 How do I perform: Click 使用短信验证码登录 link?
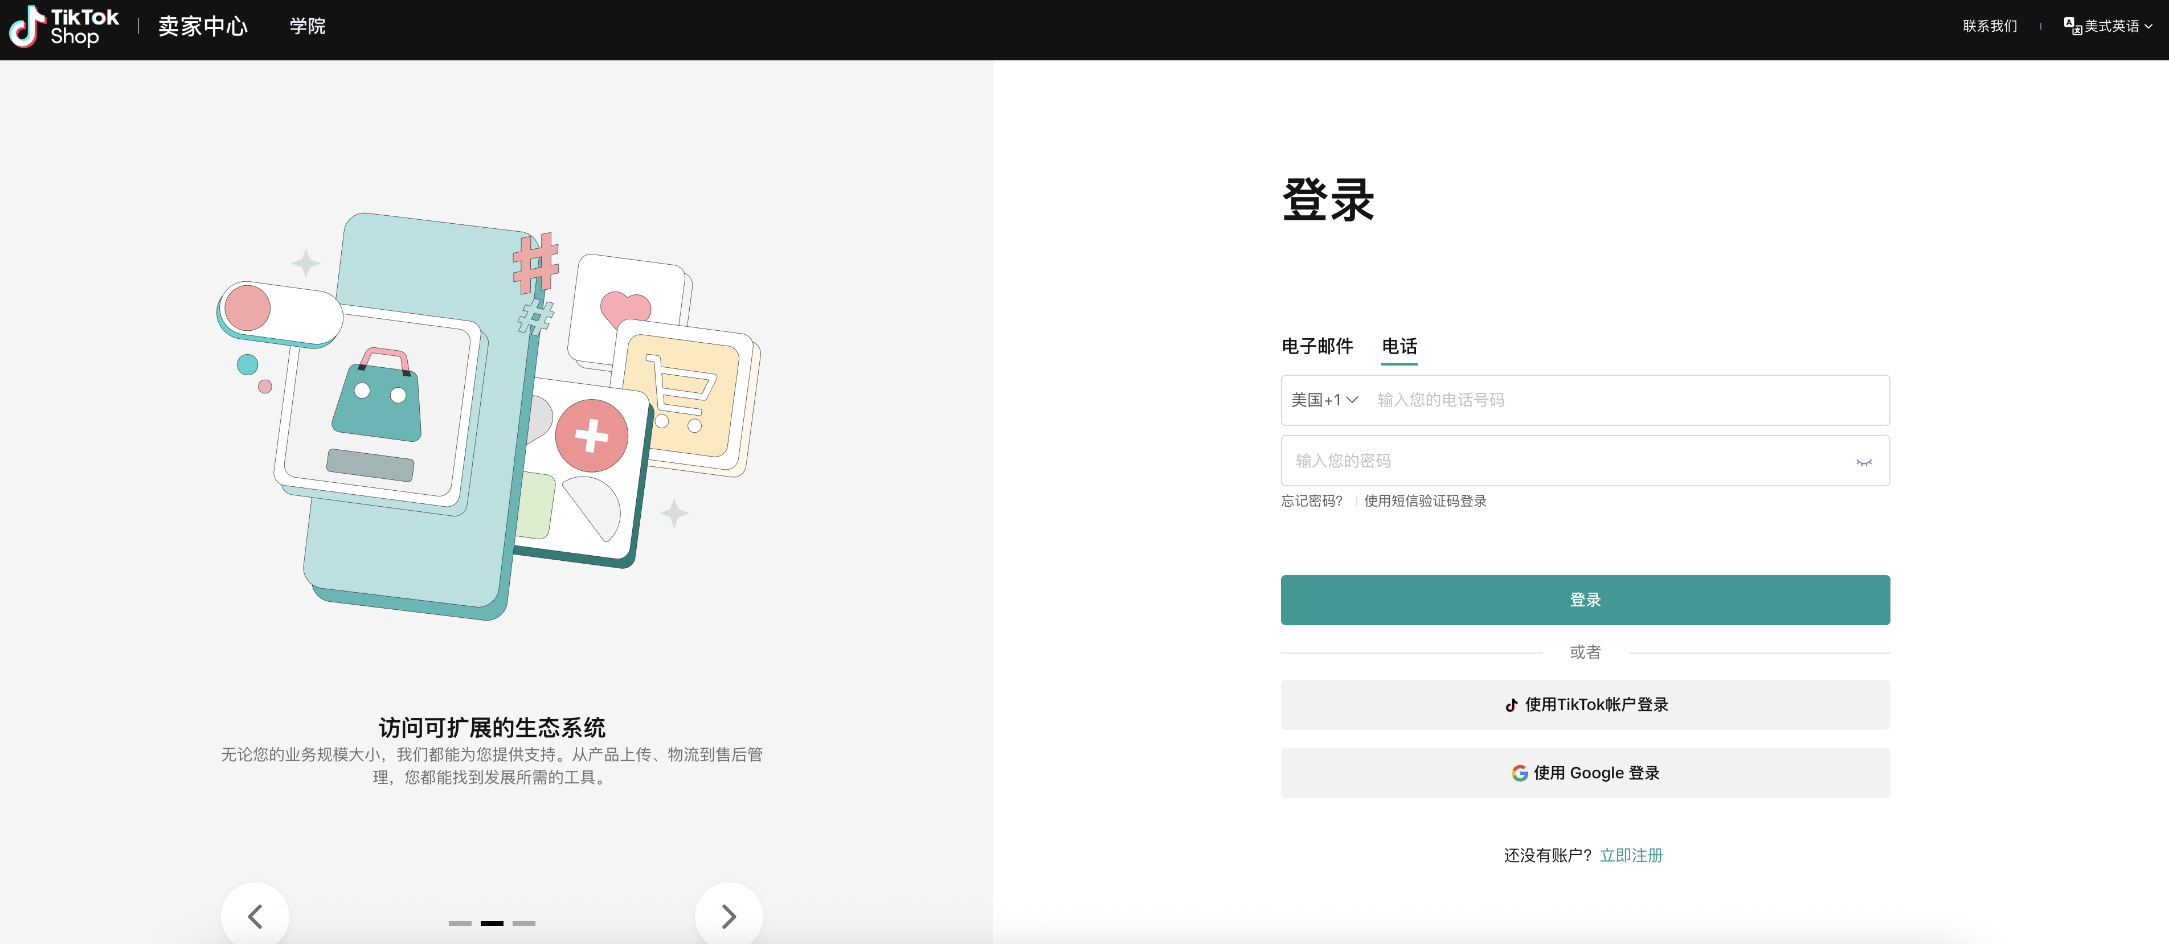(x=1425, y=502)
